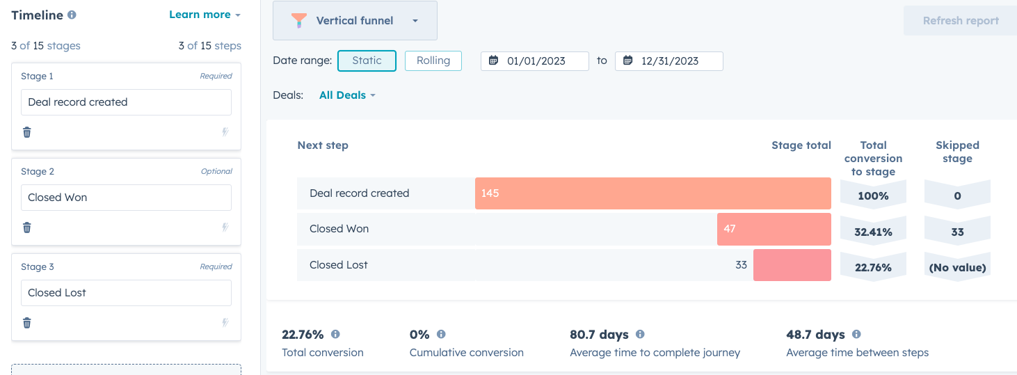Click the lightning bolt icon in Stage 1
The width and height of the screenshot is (1017, 375).
coord(225,132)
